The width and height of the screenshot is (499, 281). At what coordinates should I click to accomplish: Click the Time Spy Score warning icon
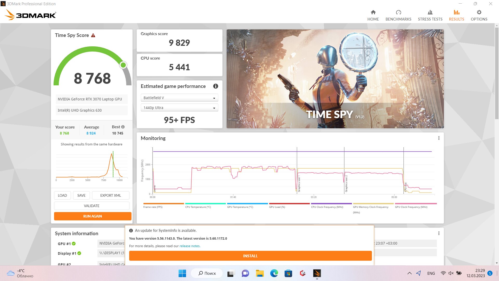tap(93, 35)
